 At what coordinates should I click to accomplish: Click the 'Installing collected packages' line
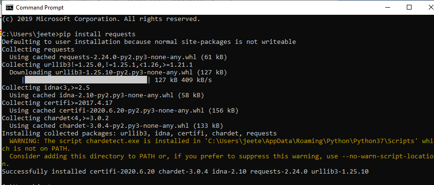(x=139, y=134)
